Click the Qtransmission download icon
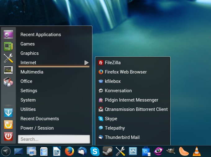The height and width of the screenshot is (157, 211). (x=101, y=109)
